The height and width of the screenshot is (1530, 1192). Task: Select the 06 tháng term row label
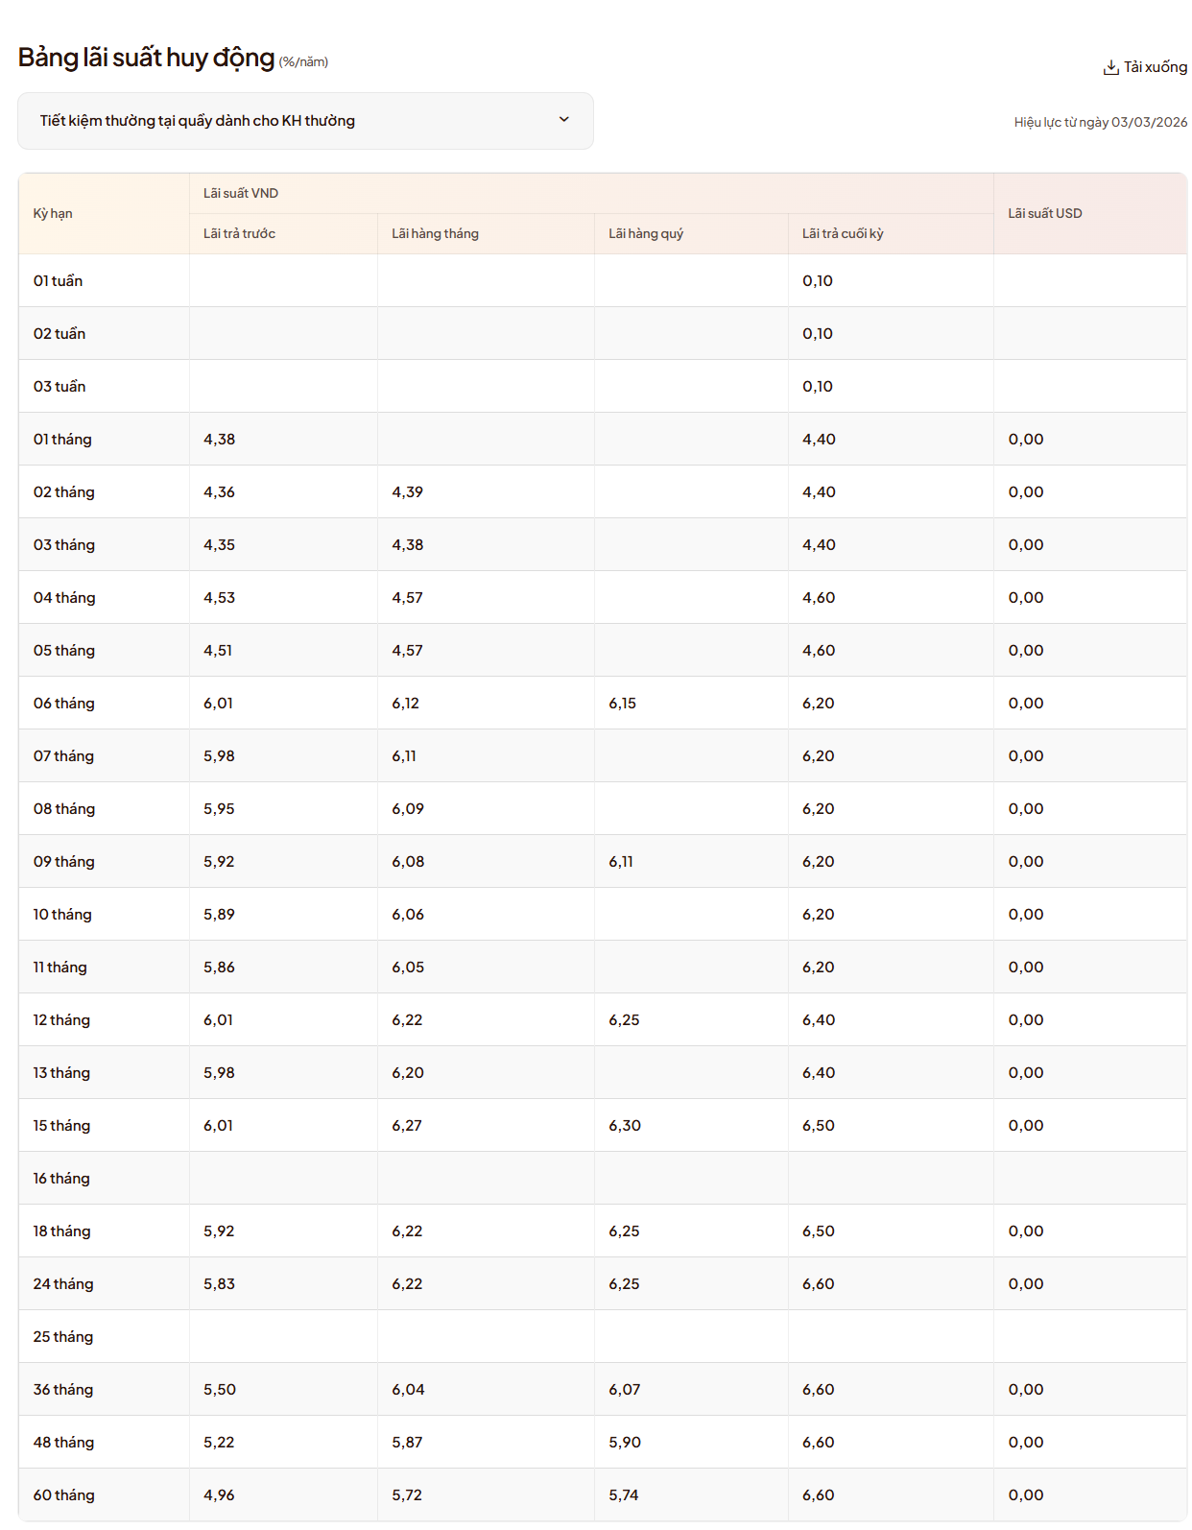[63, 704]
